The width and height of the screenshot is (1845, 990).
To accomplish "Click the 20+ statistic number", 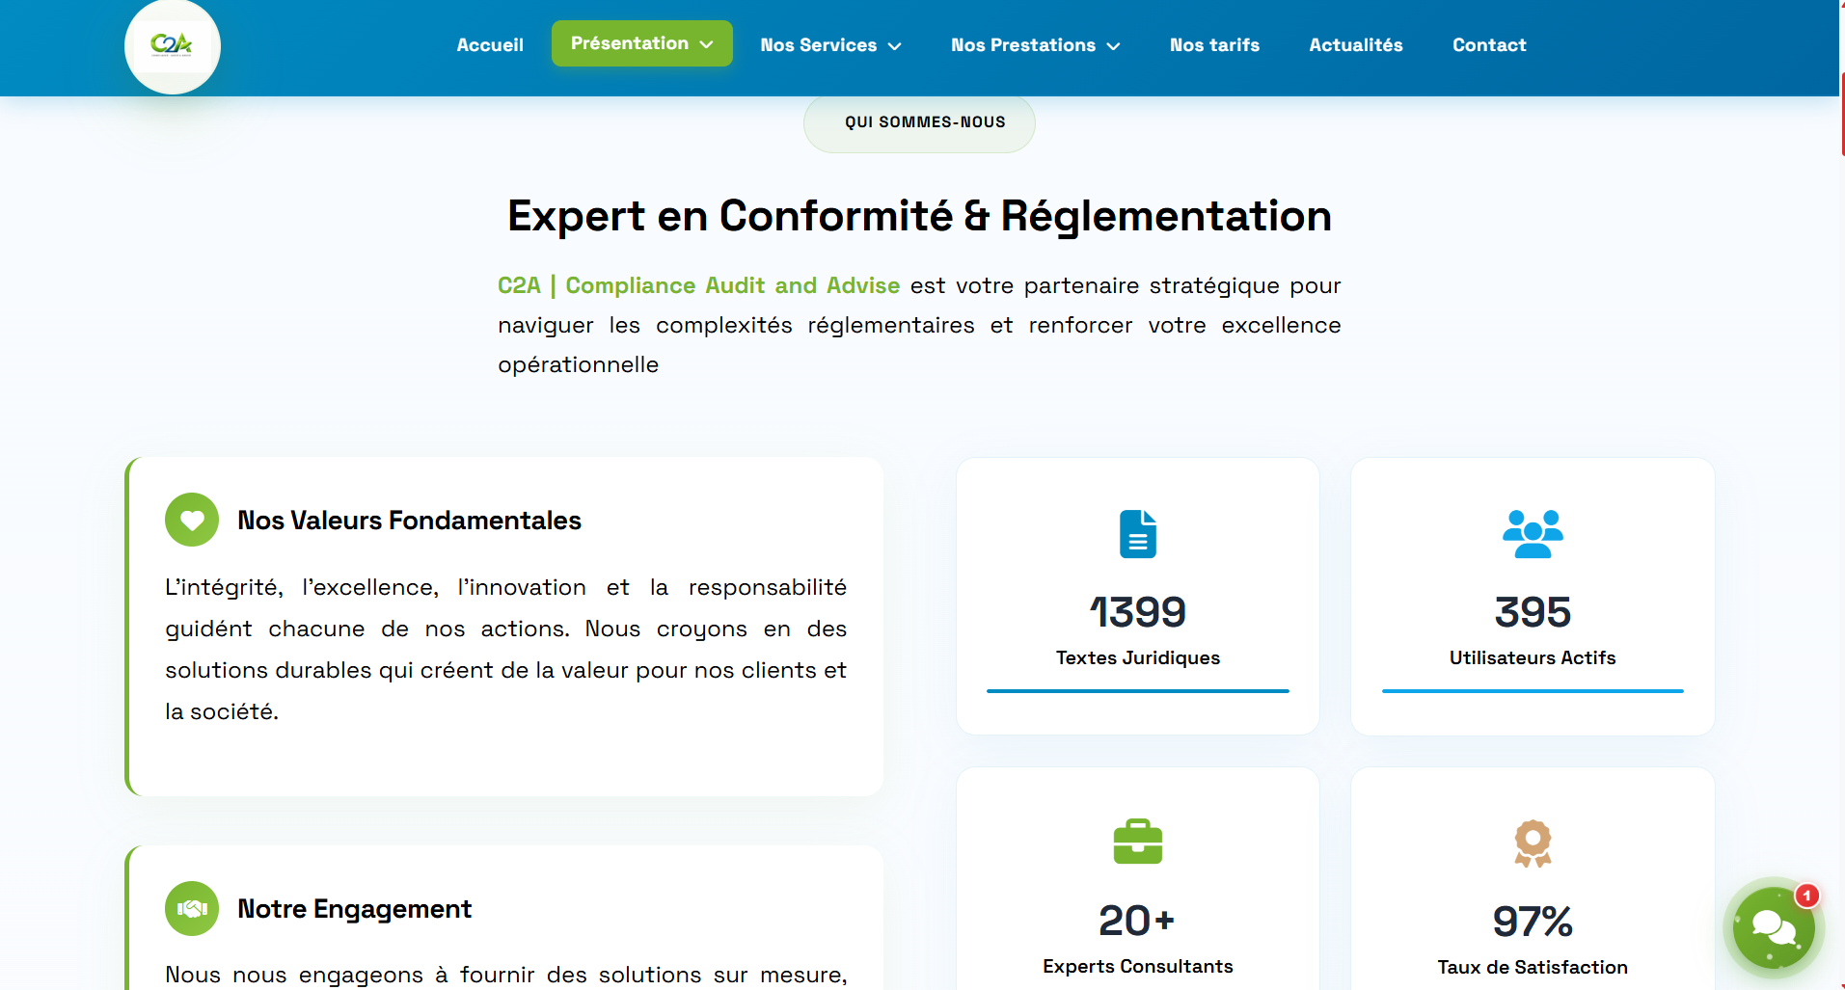I will click(x=1138, y=921).
